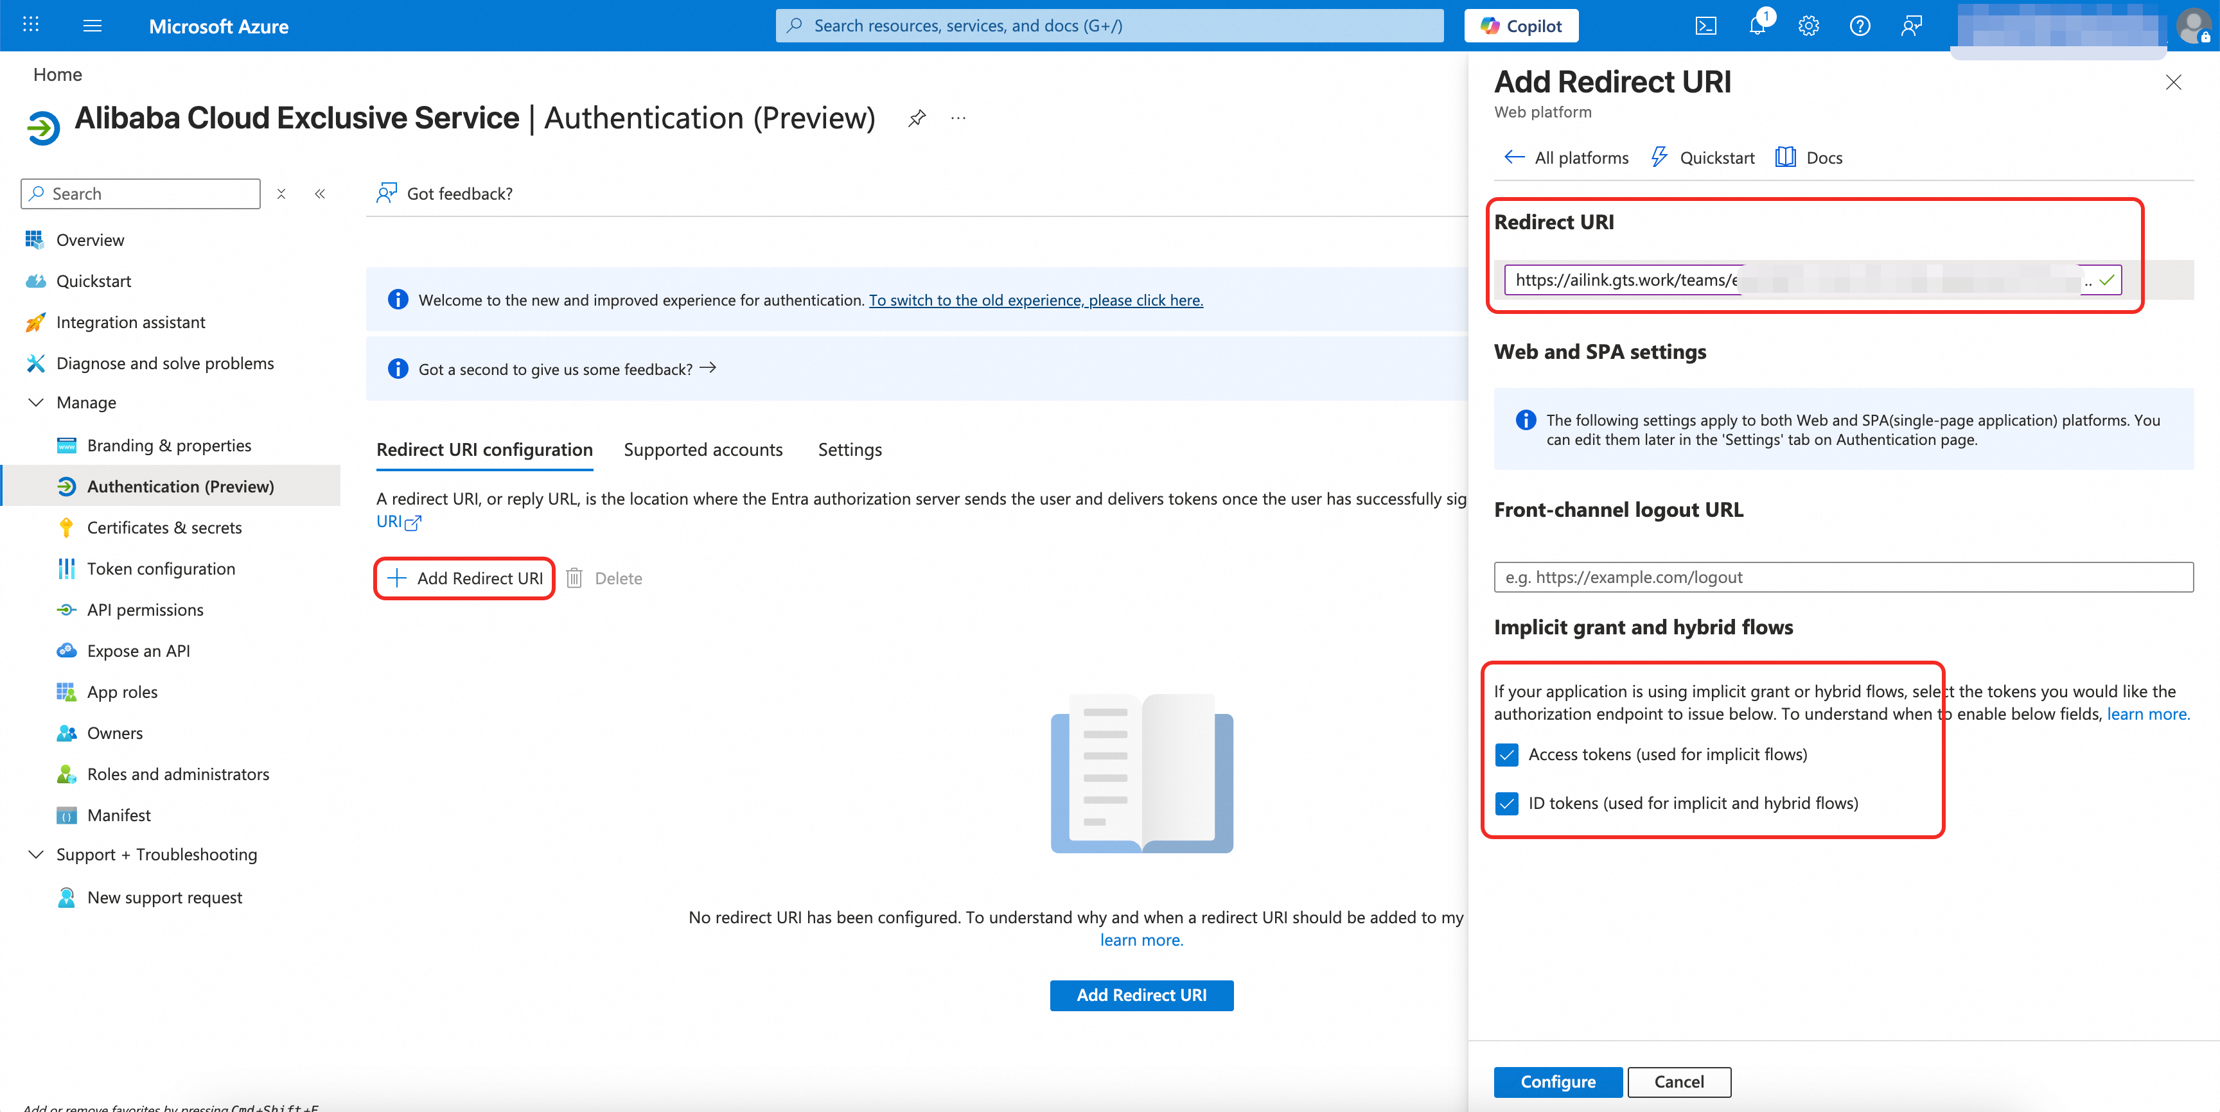Click the switch to old experience link
The height and width of the screenshot is (1112, 2220).
point(1035,300)
